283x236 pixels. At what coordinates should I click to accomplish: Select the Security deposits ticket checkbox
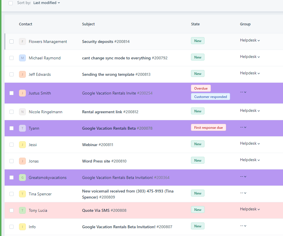(x=12, y=41)
